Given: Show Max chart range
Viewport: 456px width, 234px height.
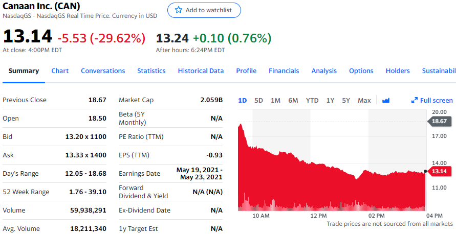Looking at the screenshot, I should pos(364,100).
